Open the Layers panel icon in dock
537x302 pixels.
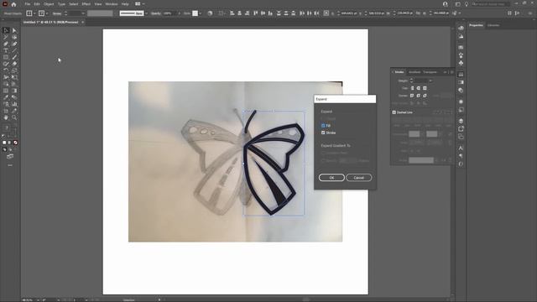tap(461, 121)
